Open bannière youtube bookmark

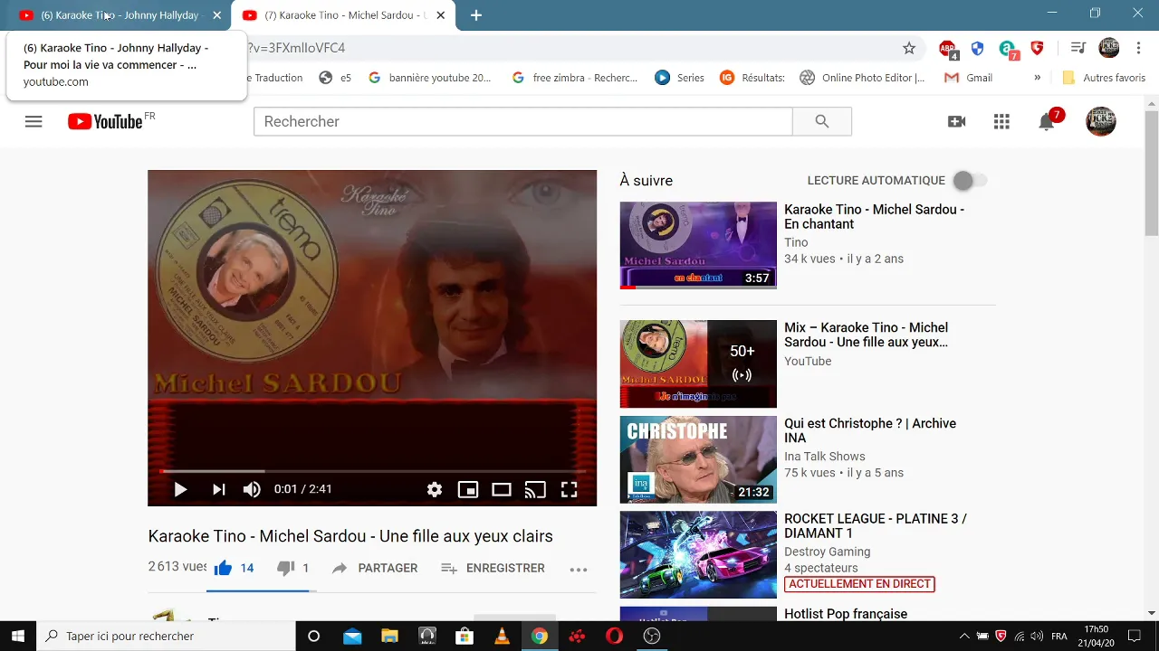(430, 78)
